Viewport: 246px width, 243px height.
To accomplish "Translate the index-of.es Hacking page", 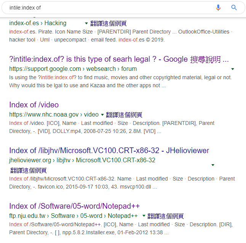I will coord(109,23).
